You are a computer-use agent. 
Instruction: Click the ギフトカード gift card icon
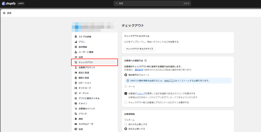[76, 88]
